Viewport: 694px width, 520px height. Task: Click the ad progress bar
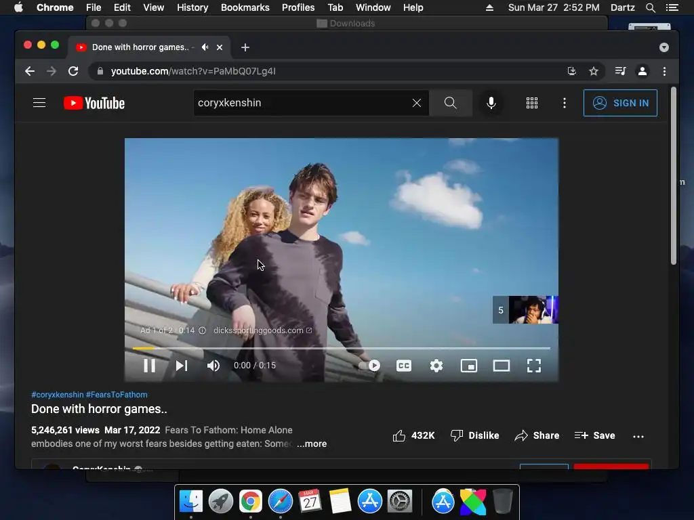342,349
